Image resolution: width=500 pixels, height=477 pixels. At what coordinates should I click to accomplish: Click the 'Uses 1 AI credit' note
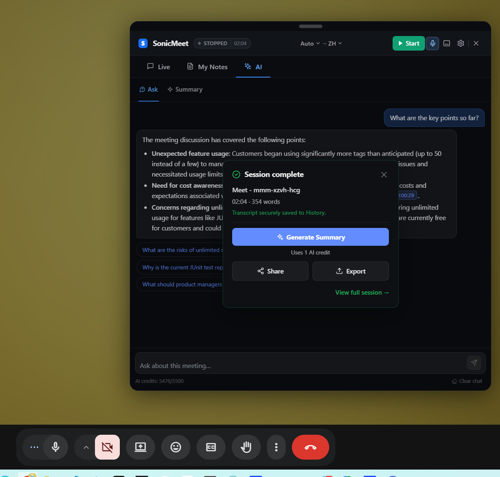pos(311,252)
